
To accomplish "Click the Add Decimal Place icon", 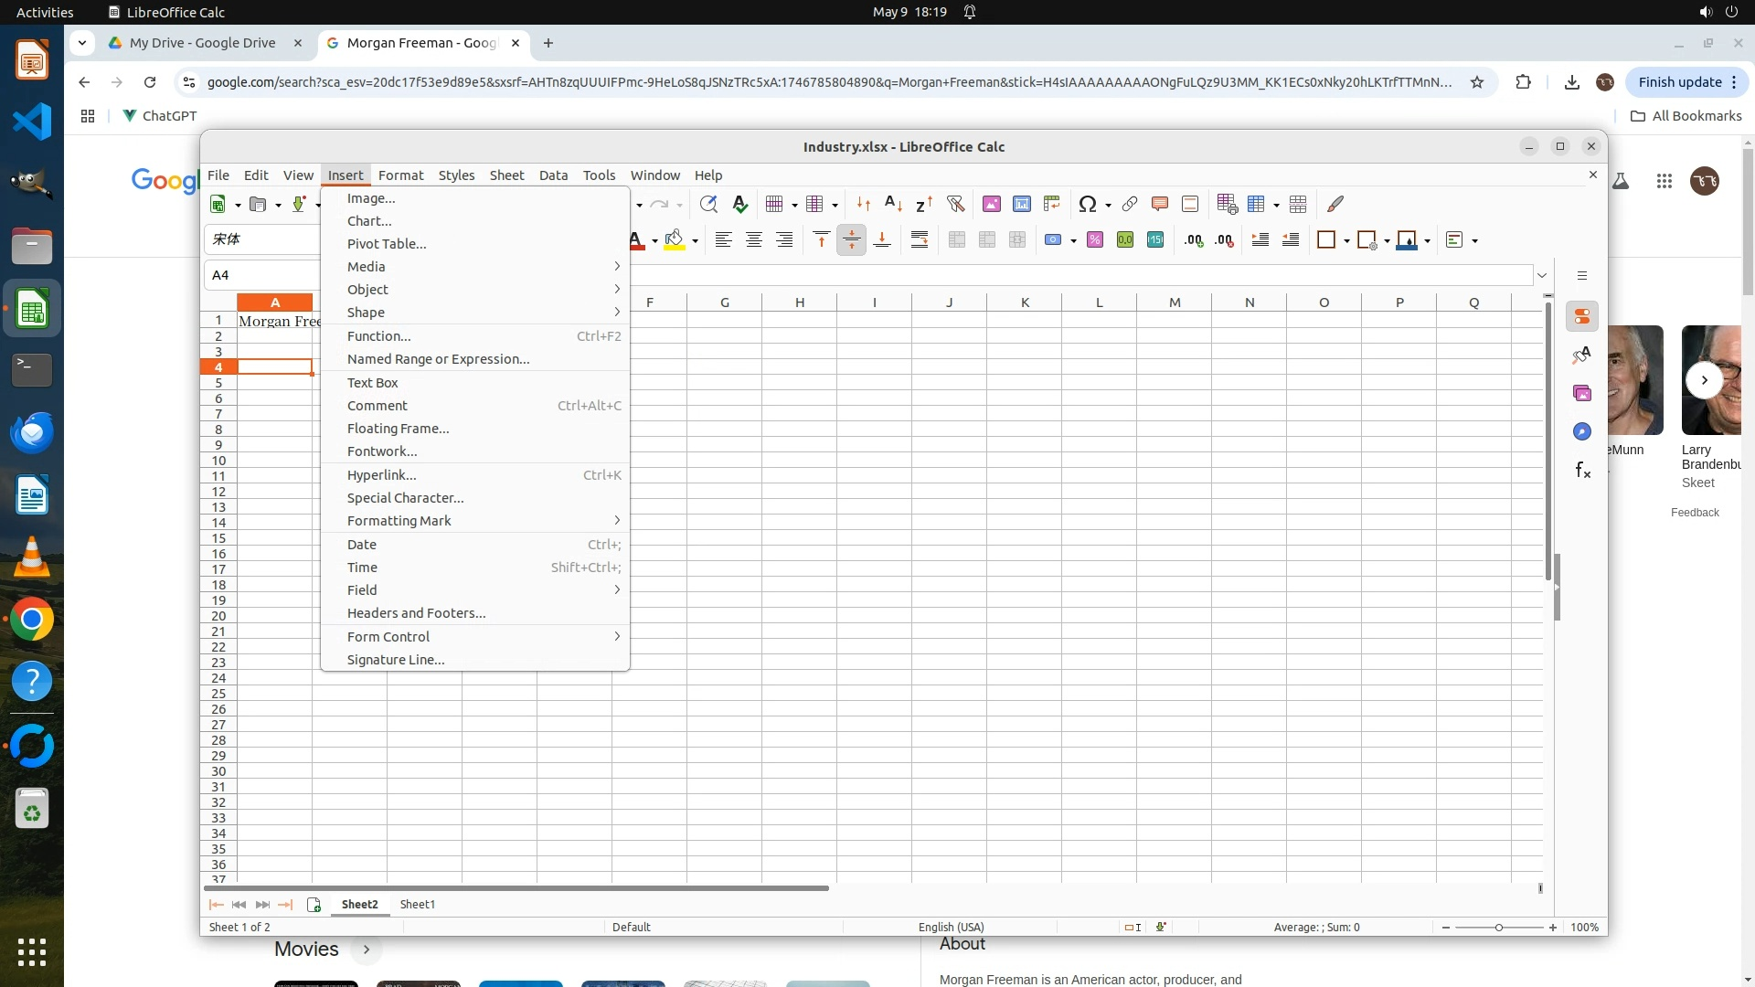I will [x=1194, y=239].
